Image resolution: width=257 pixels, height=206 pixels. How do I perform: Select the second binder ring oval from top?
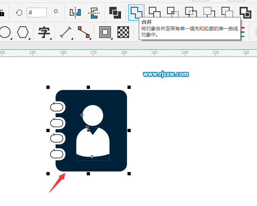click(x=56, y=123)
